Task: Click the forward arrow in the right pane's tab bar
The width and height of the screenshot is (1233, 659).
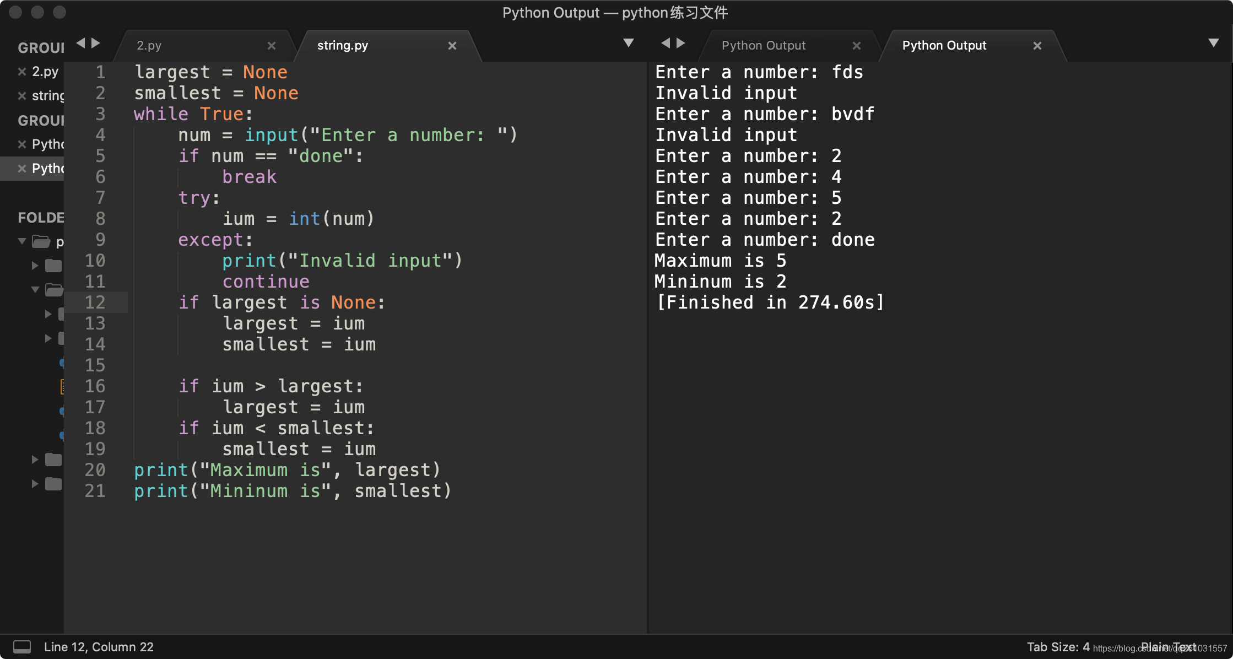Action: (681, 42)
